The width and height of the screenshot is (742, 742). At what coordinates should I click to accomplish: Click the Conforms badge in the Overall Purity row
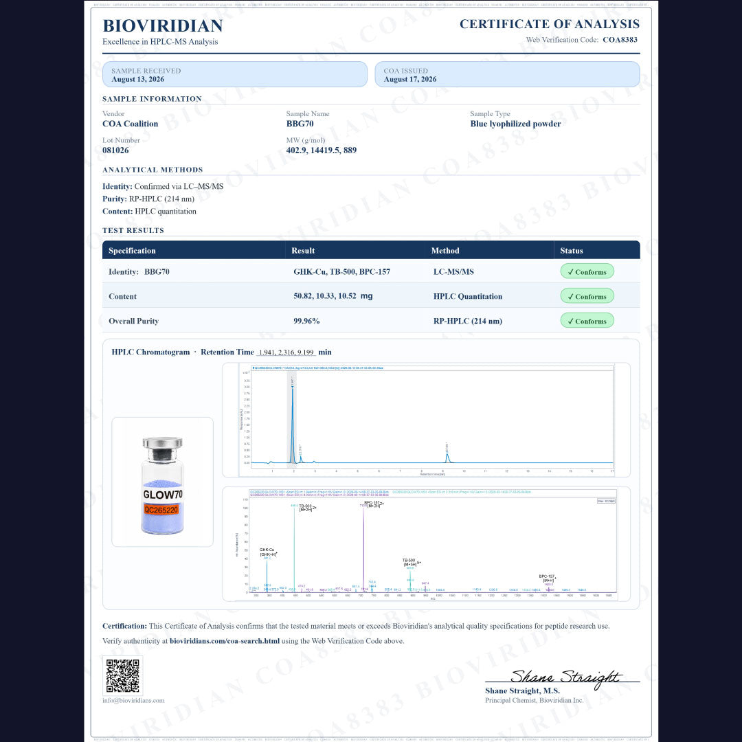pyautogui.click(x=587, y=321)
